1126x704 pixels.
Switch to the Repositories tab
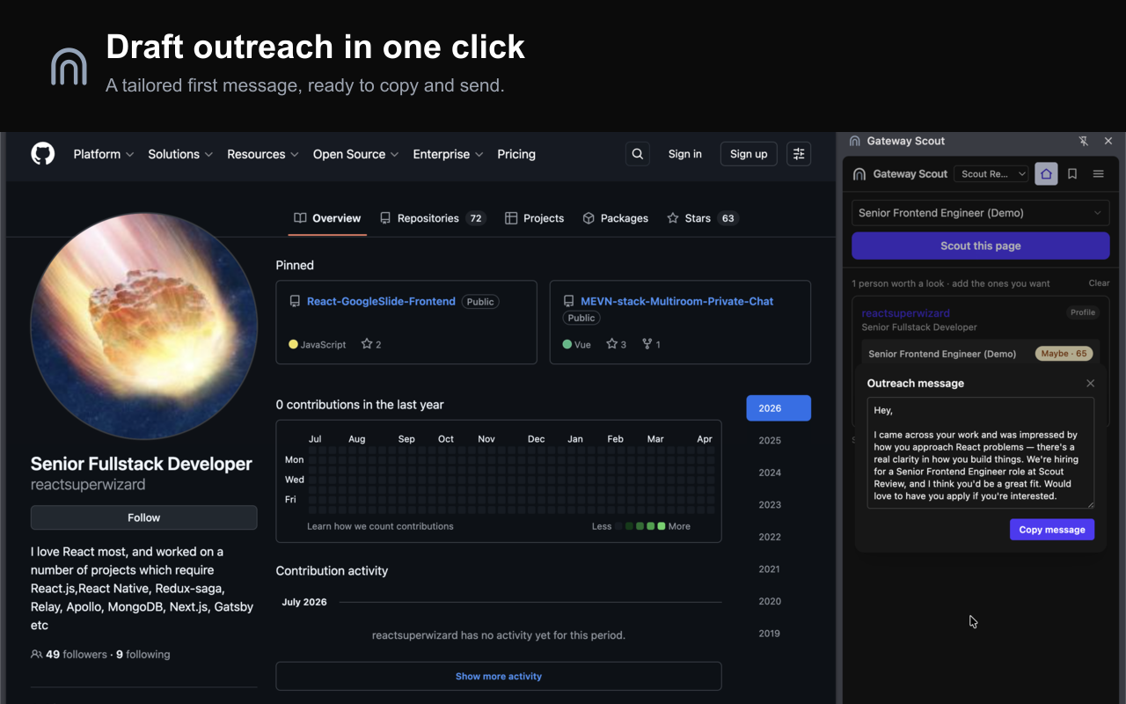point(433,218)
